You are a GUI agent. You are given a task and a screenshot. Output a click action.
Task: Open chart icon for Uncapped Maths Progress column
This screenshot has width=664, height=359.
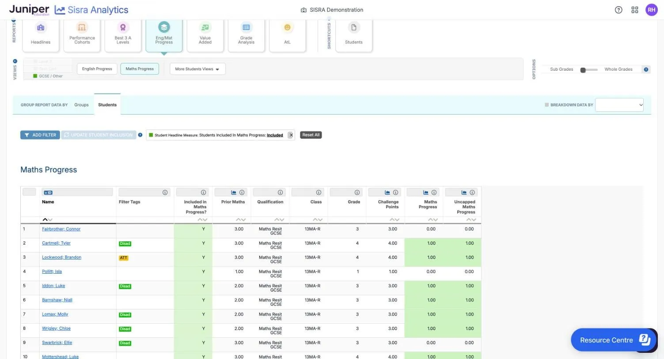point(464,192)
